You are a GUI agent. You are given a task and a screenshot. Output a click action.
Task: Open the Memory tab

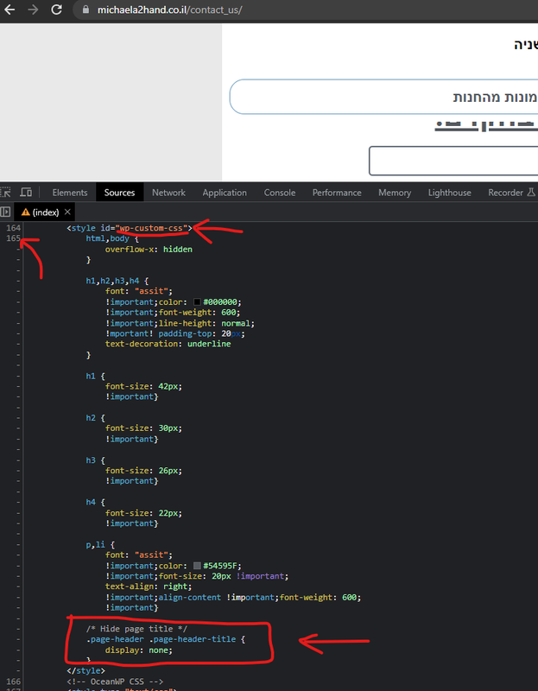point(395,193)
